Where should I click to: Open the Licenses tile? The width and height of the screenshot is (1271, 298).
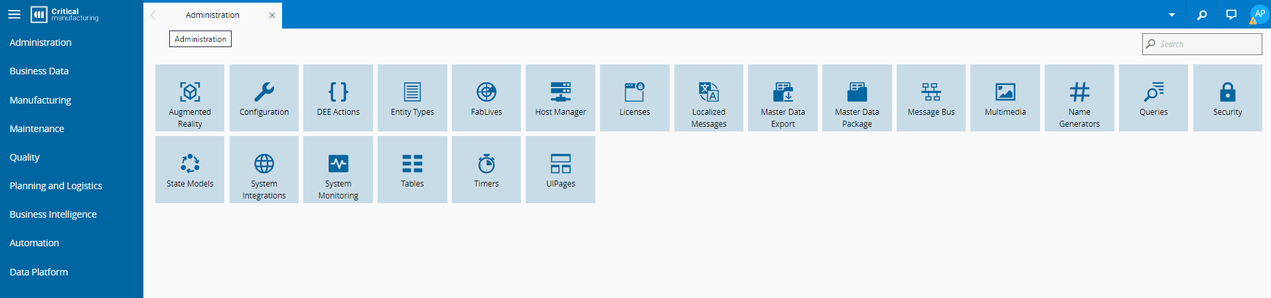click(x=635, y=98)
